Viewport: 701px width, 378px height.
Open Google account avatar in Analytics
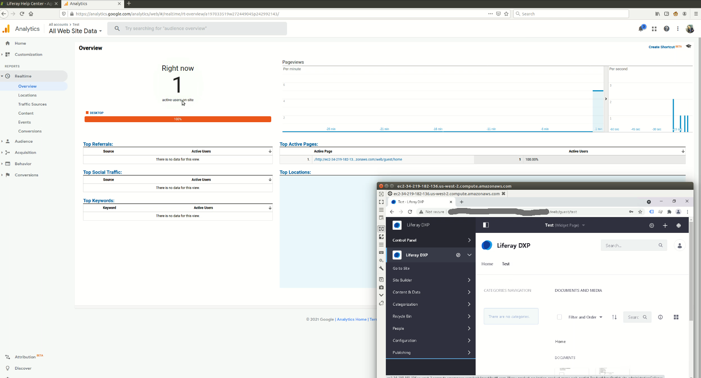pos(690,29)
